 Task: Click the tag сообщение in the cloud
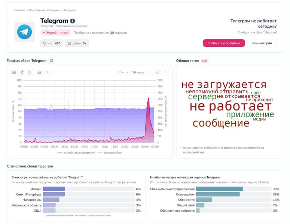(x=221, y=123)
